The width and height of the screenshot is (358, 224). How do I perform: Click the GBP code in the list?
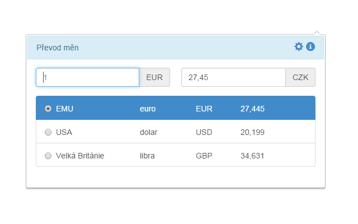pyautogui.click(x=204, y=156)
